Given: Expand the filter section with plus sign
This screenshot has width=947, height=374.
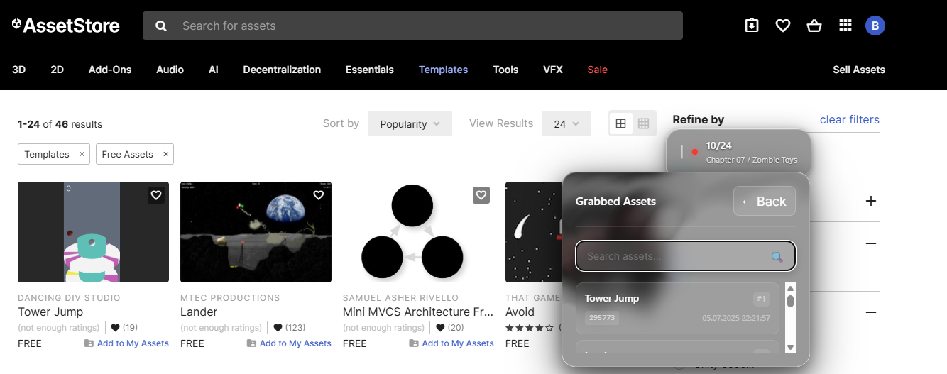Looking at the screenshot, I should pos(871,201).
